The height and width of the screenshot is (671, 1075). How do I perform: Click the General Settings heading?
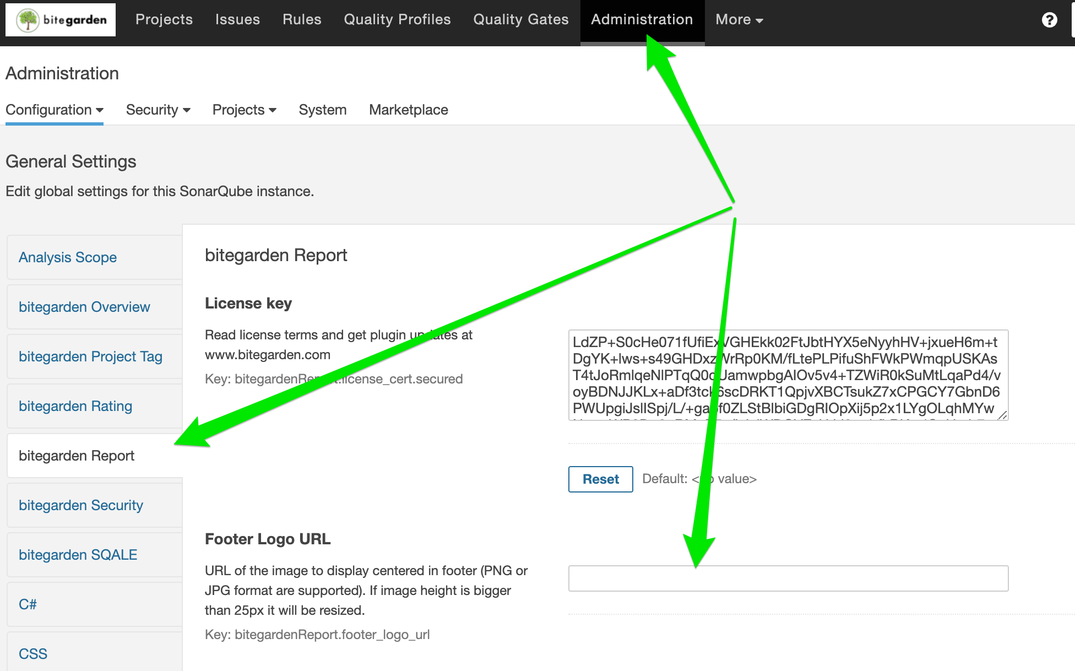[71, 161]
